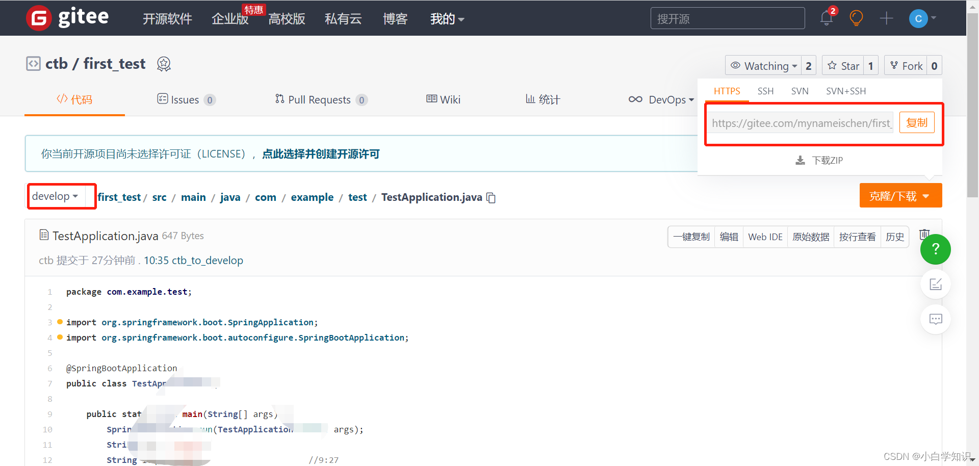Screen dimensions: 979x466
Task: Open 博客 in navigation
Action: (395, 19)
